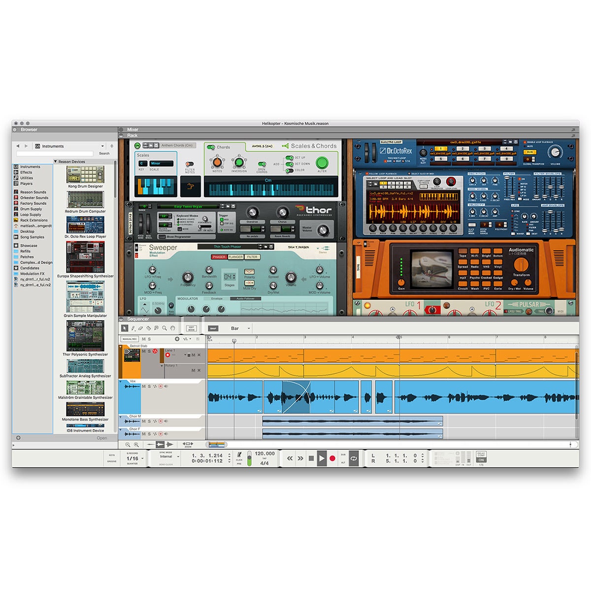Select the Mute/speech tool in Sequencer

pyautogui.click(x=157, y=328)
